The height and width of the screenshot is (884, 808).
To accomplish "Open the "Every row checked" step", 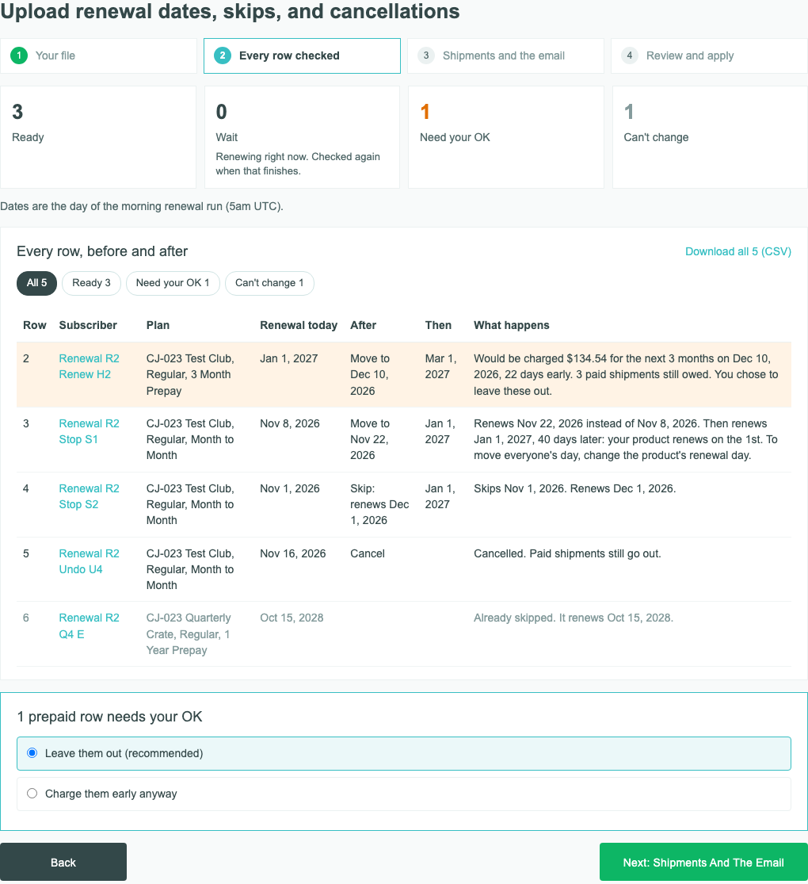I will (x=302, y=55).
